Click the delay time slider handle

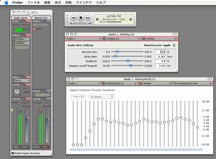tap(115, 56)
